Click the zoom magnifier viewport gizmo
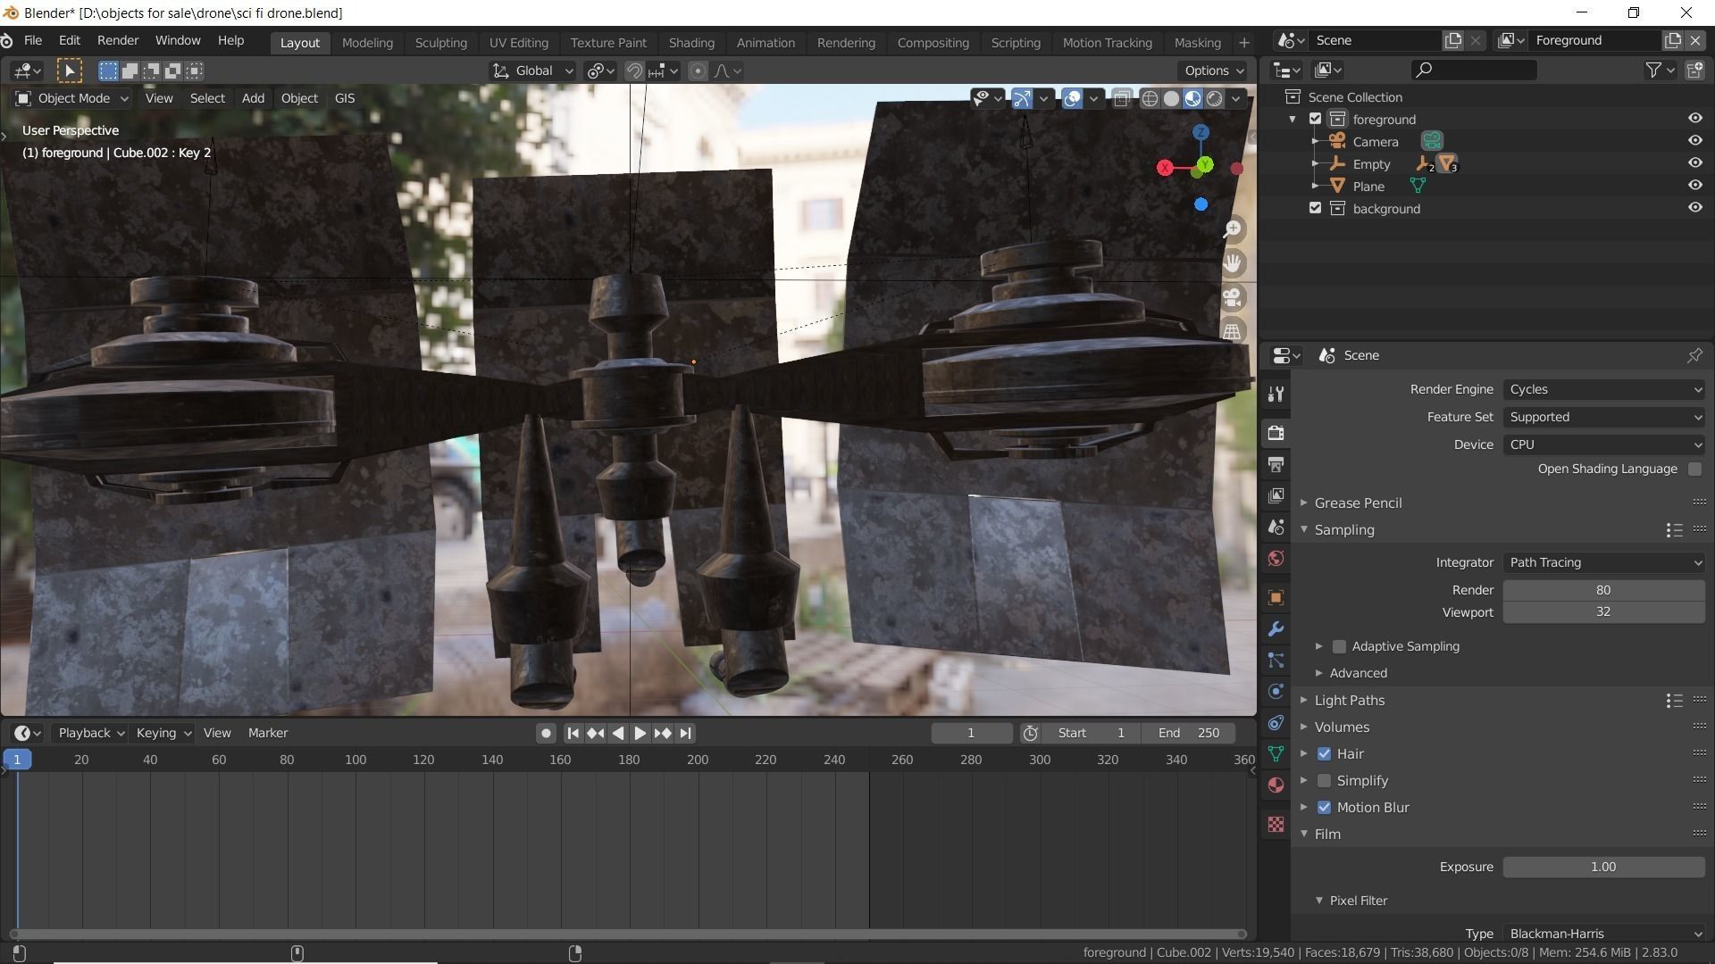This screenshot has height=964, width=1715. 1233,229
